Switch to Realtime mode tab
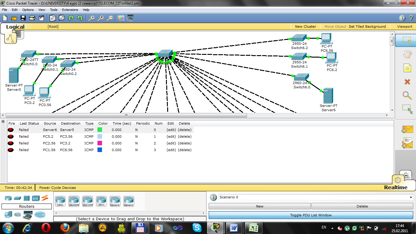Viewport: 416px width, 234px height. pyautogui.click(x=396, y=187)
